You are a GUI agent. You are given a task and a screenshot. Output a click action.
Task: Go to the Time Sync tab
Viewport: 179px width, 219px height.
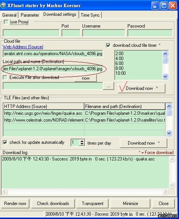90,15
